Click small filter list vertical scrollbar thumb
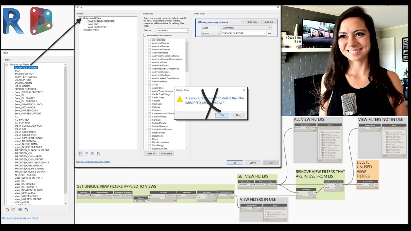 pos(66,130)
